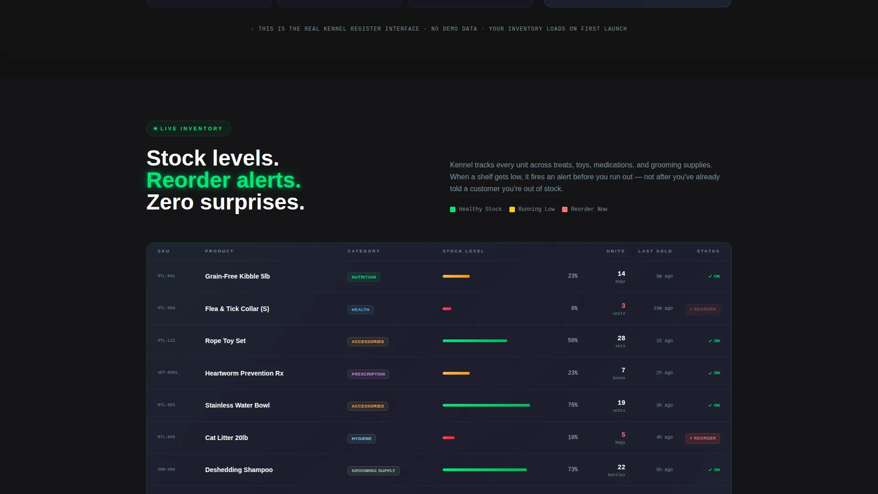Click the PRESCRIPTION category tag
This screenshot has height=494, width=878.
pos(368,374)
